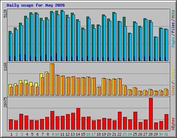Click day 24 on the x-axis
The width and height of the screenshot is (177, 138).
(x=130, y=134)
